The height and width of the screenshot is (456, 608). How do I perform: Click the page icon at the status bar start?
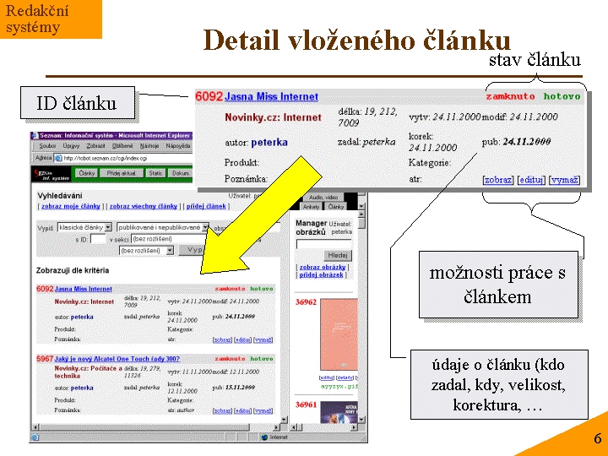coord(35,437)
